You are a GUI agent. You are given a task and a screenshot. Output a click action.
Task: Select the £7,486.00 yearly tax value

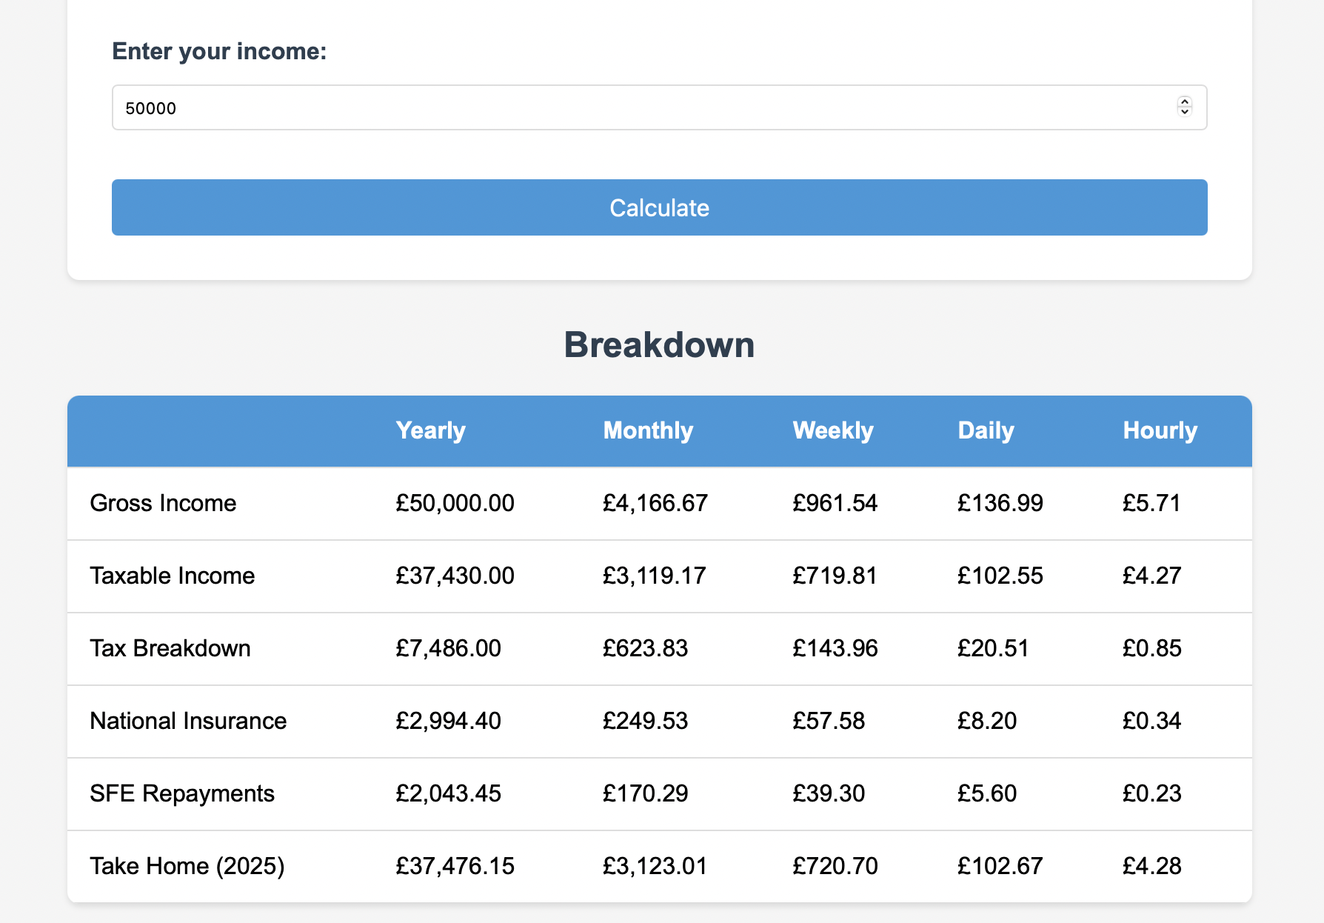pyautogui.click(x=448, y=648)
